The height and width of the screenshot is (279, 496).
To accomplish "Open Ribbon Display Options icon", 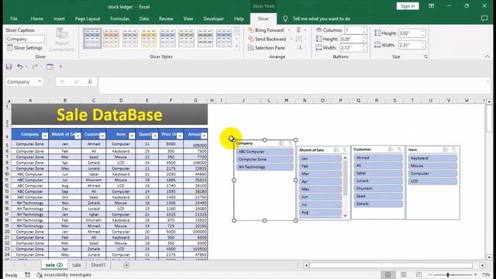I will (431, 6).
